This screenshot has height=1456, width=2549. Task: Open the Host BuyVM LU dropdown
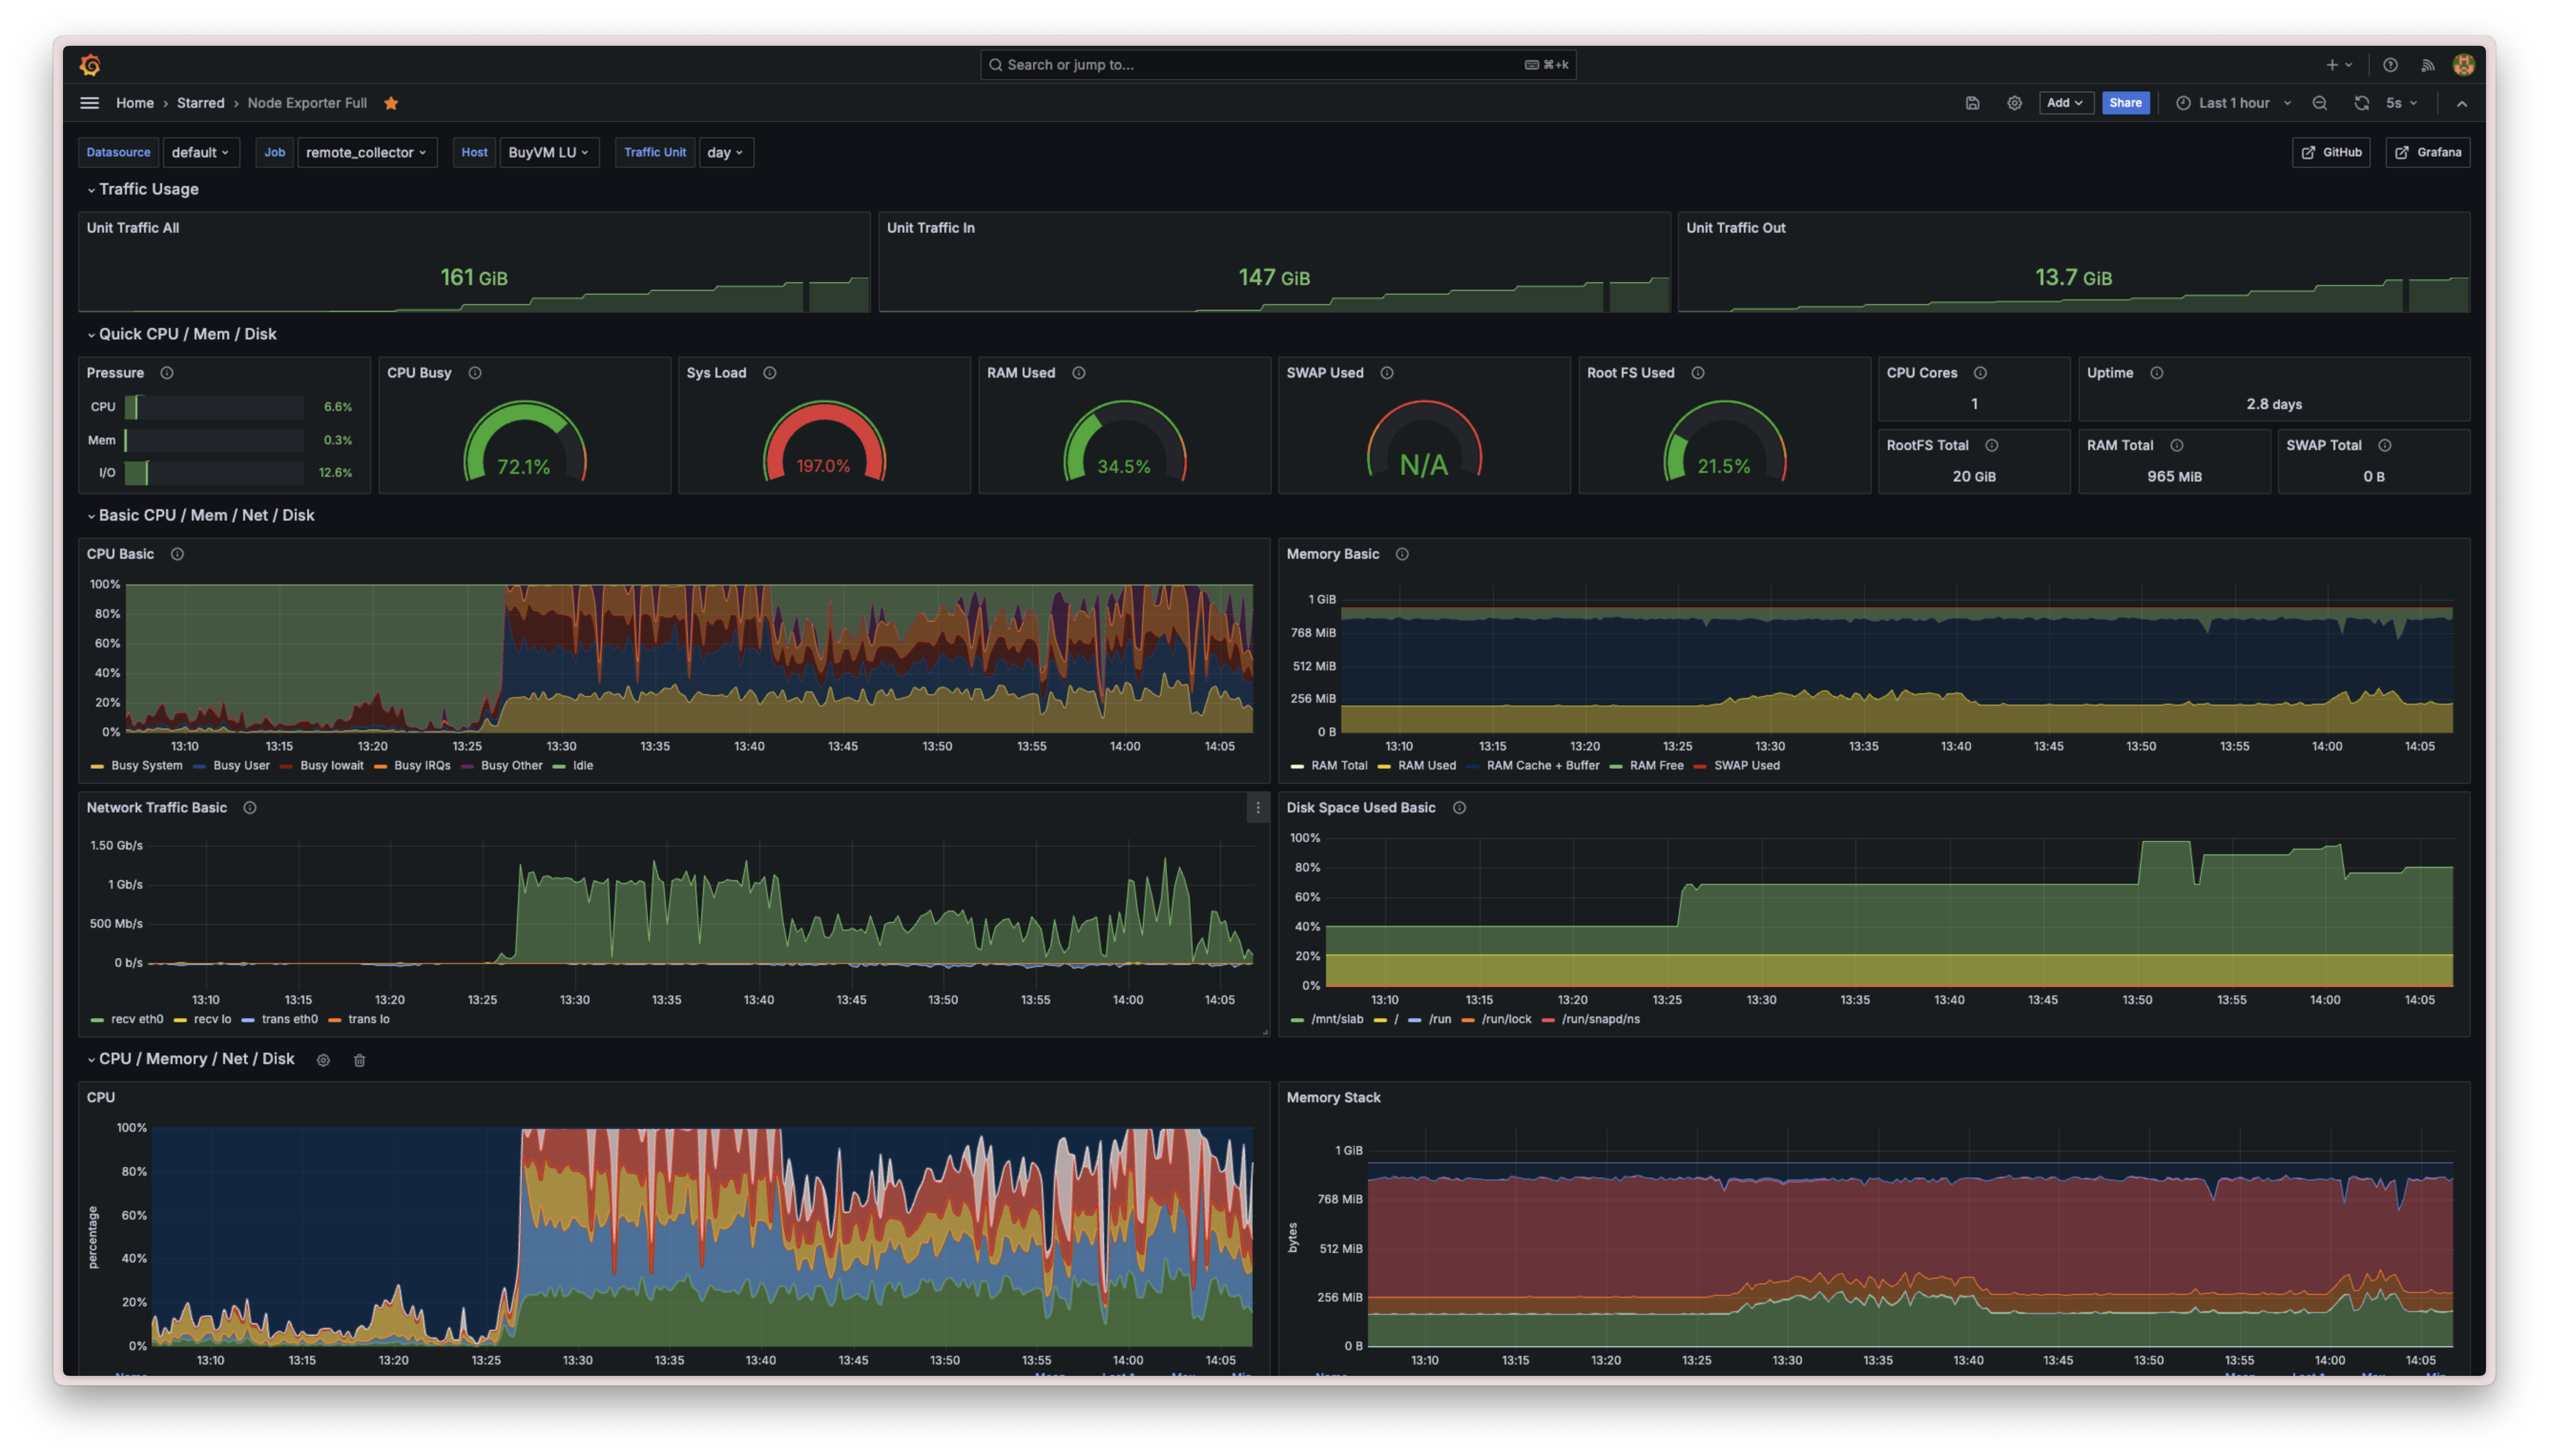(548, 153)
